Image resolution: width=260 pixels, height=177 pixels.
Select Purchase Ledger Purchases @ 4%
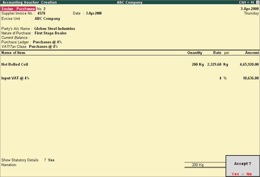click(47, 42)
